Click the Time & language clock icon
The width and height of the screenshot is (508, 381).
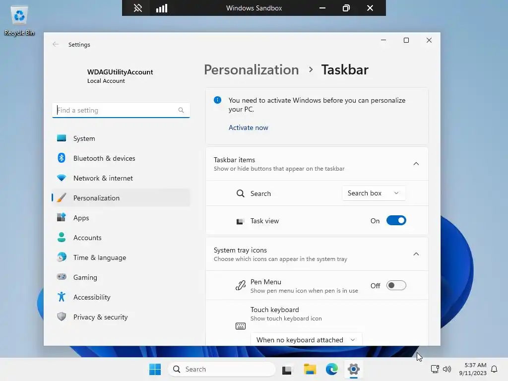point(61,257)
